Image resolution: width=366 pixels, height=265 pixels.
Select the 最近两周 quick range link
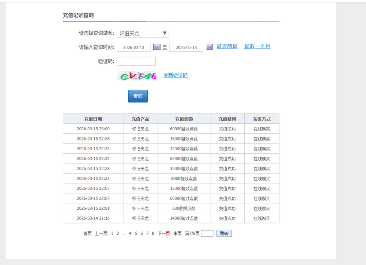[227, 46]
